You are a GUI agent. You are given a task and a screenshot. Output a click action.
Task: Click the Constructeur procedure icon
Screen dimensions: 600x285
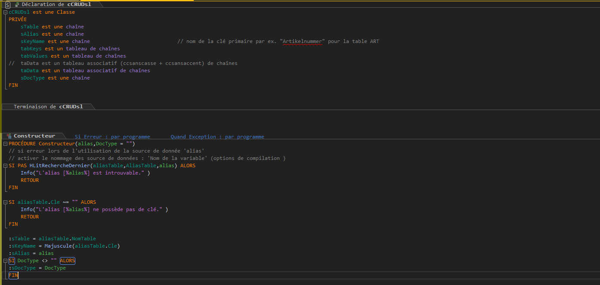[x=9, y=136]
